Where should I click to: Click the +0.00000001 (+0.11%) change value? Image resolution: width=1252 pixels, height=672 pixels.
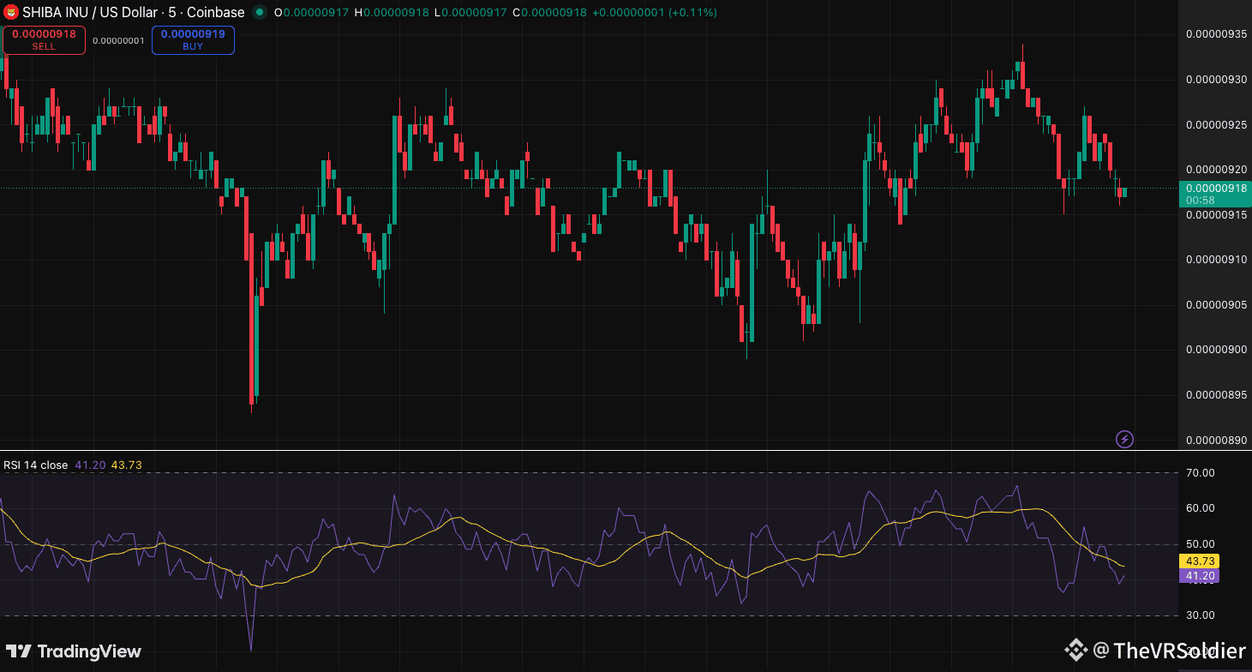653,13
